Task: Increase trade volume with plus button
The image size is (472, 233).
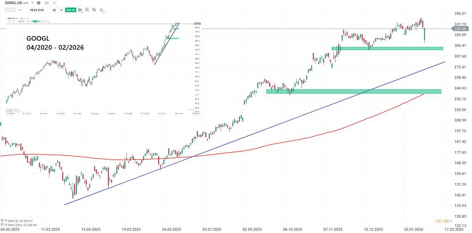Action: 61,10
